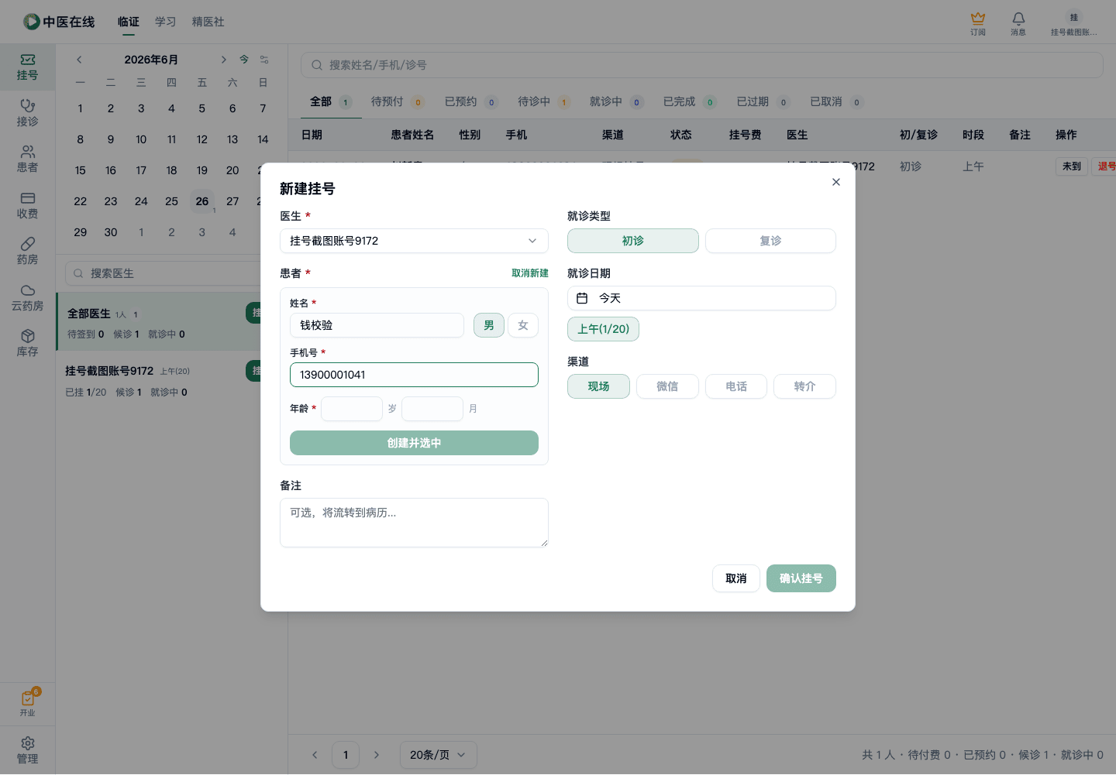
Task: Select 上午(1/20) time slot
Action: pos(603,329)
